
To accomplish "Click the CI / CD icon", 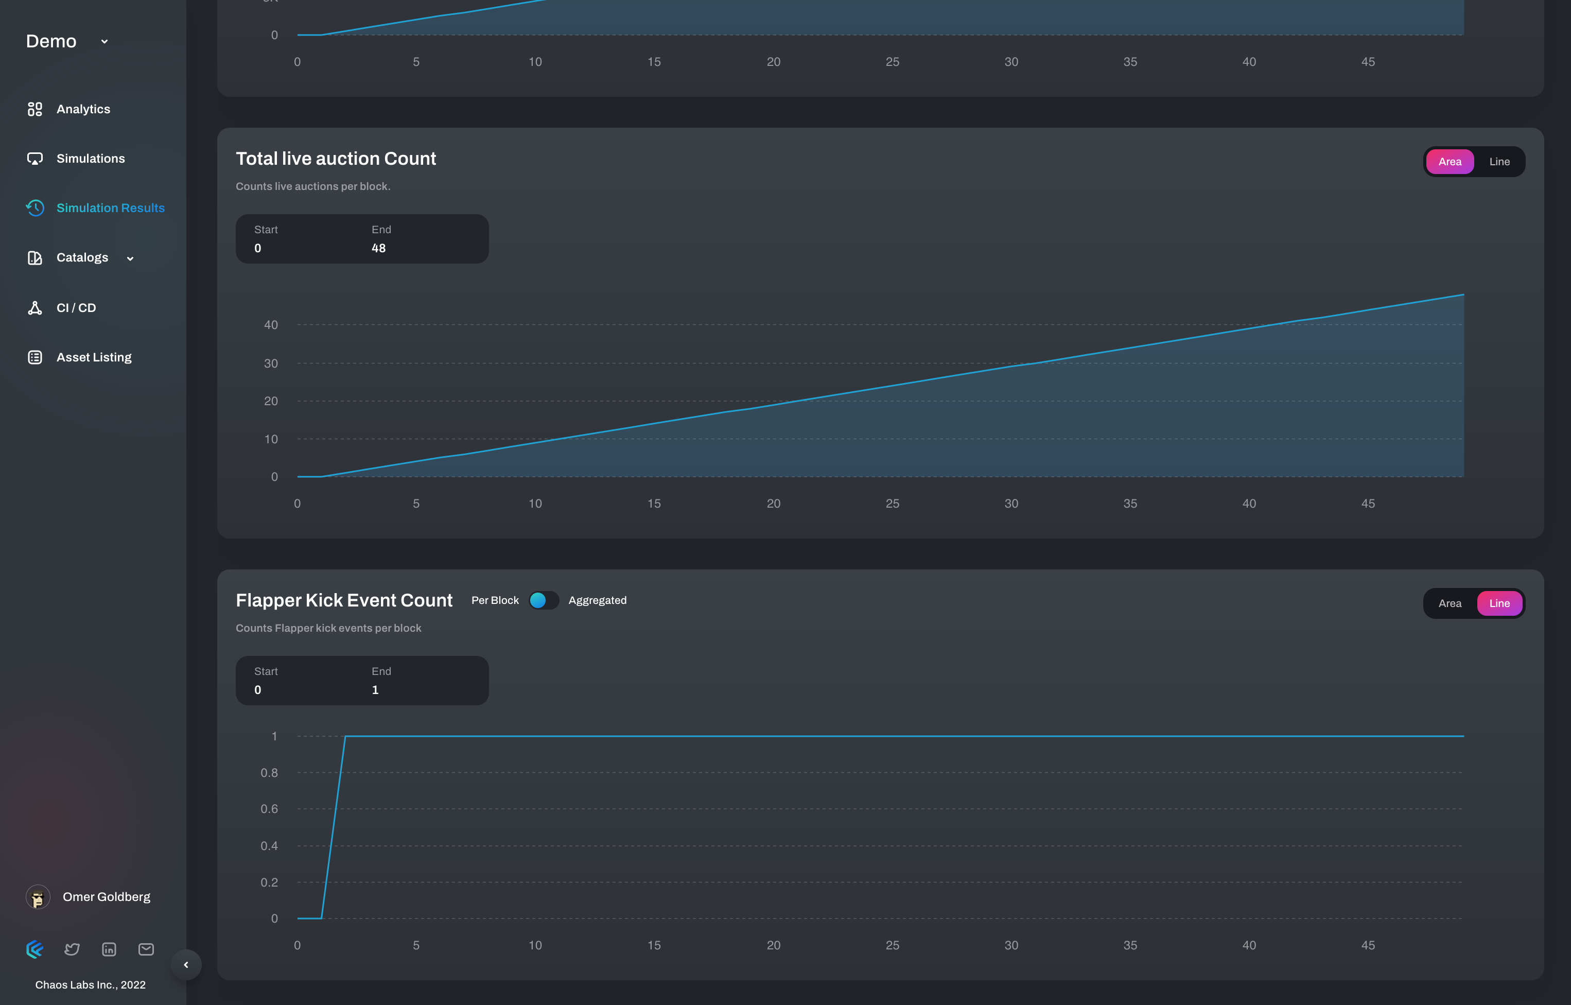I will 34,307.
